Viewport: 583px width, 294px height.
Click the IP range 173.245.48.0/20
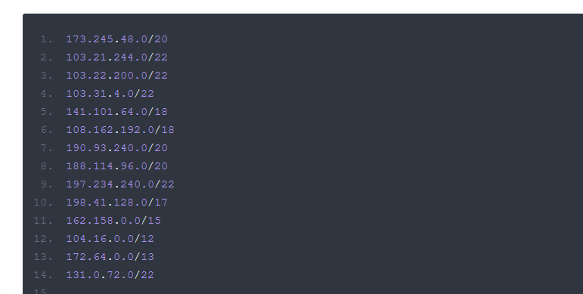(x=116, y=39)
